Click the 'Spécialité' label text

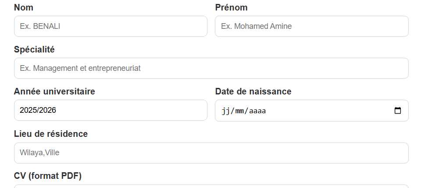tap(34, 49)
